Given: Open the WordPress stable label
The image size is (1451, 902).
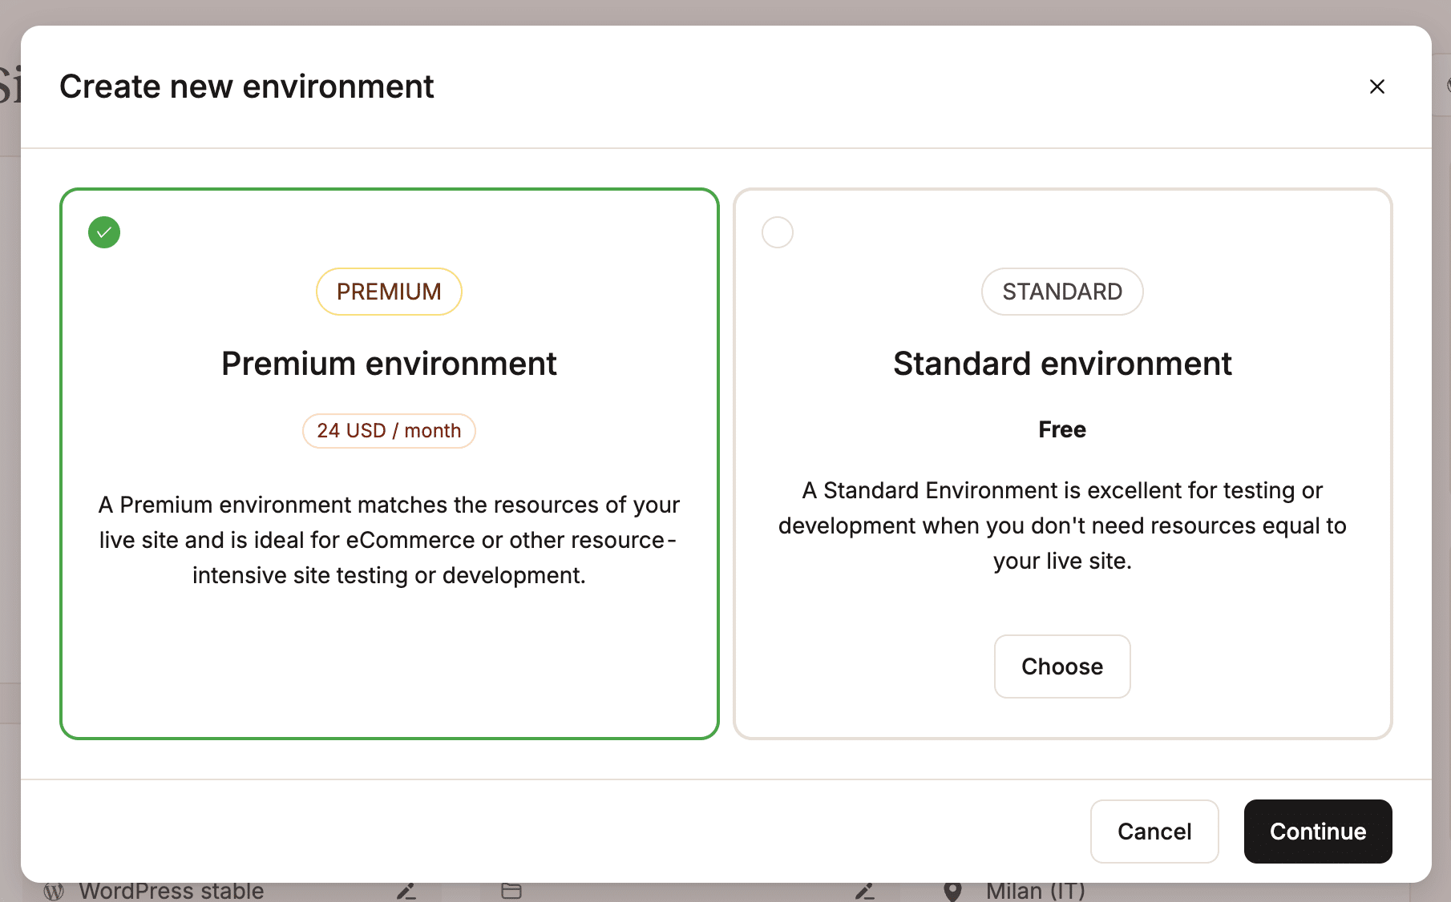Looking at the screenshot, I should [x=171, y=891].
